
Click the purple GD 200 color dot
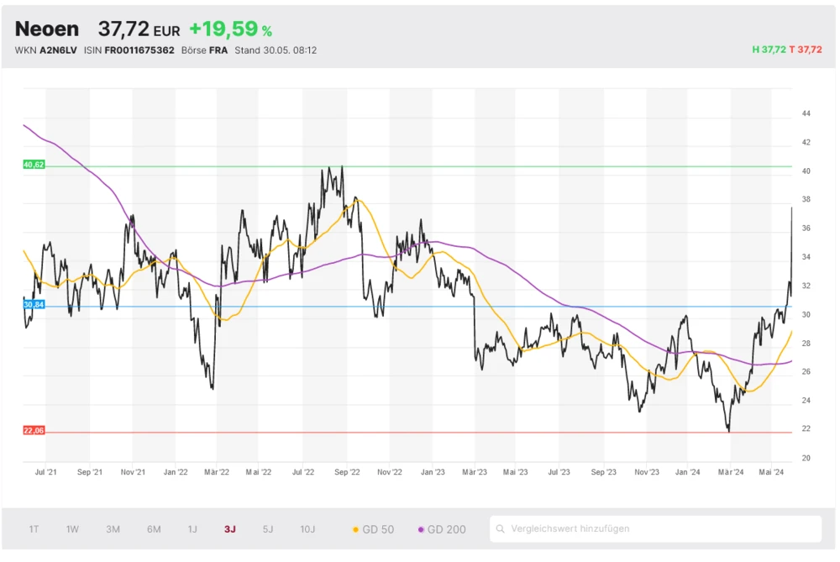point(421,529)
